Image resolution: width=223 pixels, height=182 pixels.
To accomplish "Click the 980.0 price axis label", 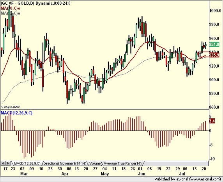I will pyautogui.click(x=214, y=25).
